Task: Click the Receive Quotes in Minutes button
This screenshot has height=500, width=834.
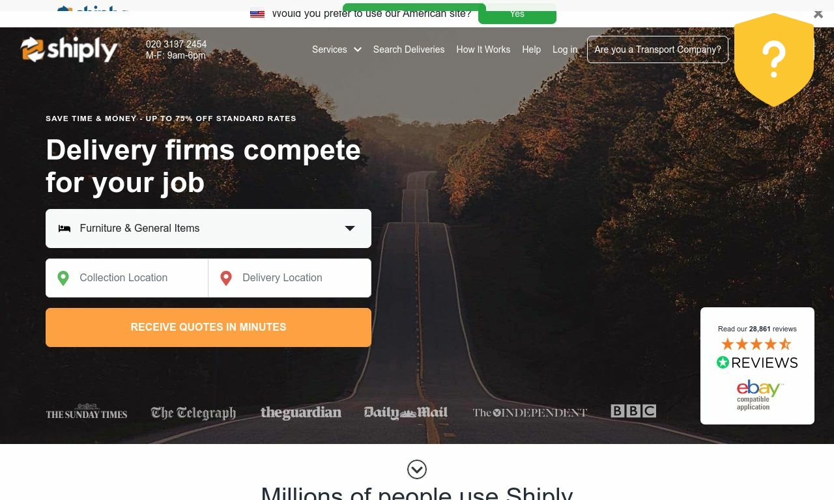Action: [208, 327]
